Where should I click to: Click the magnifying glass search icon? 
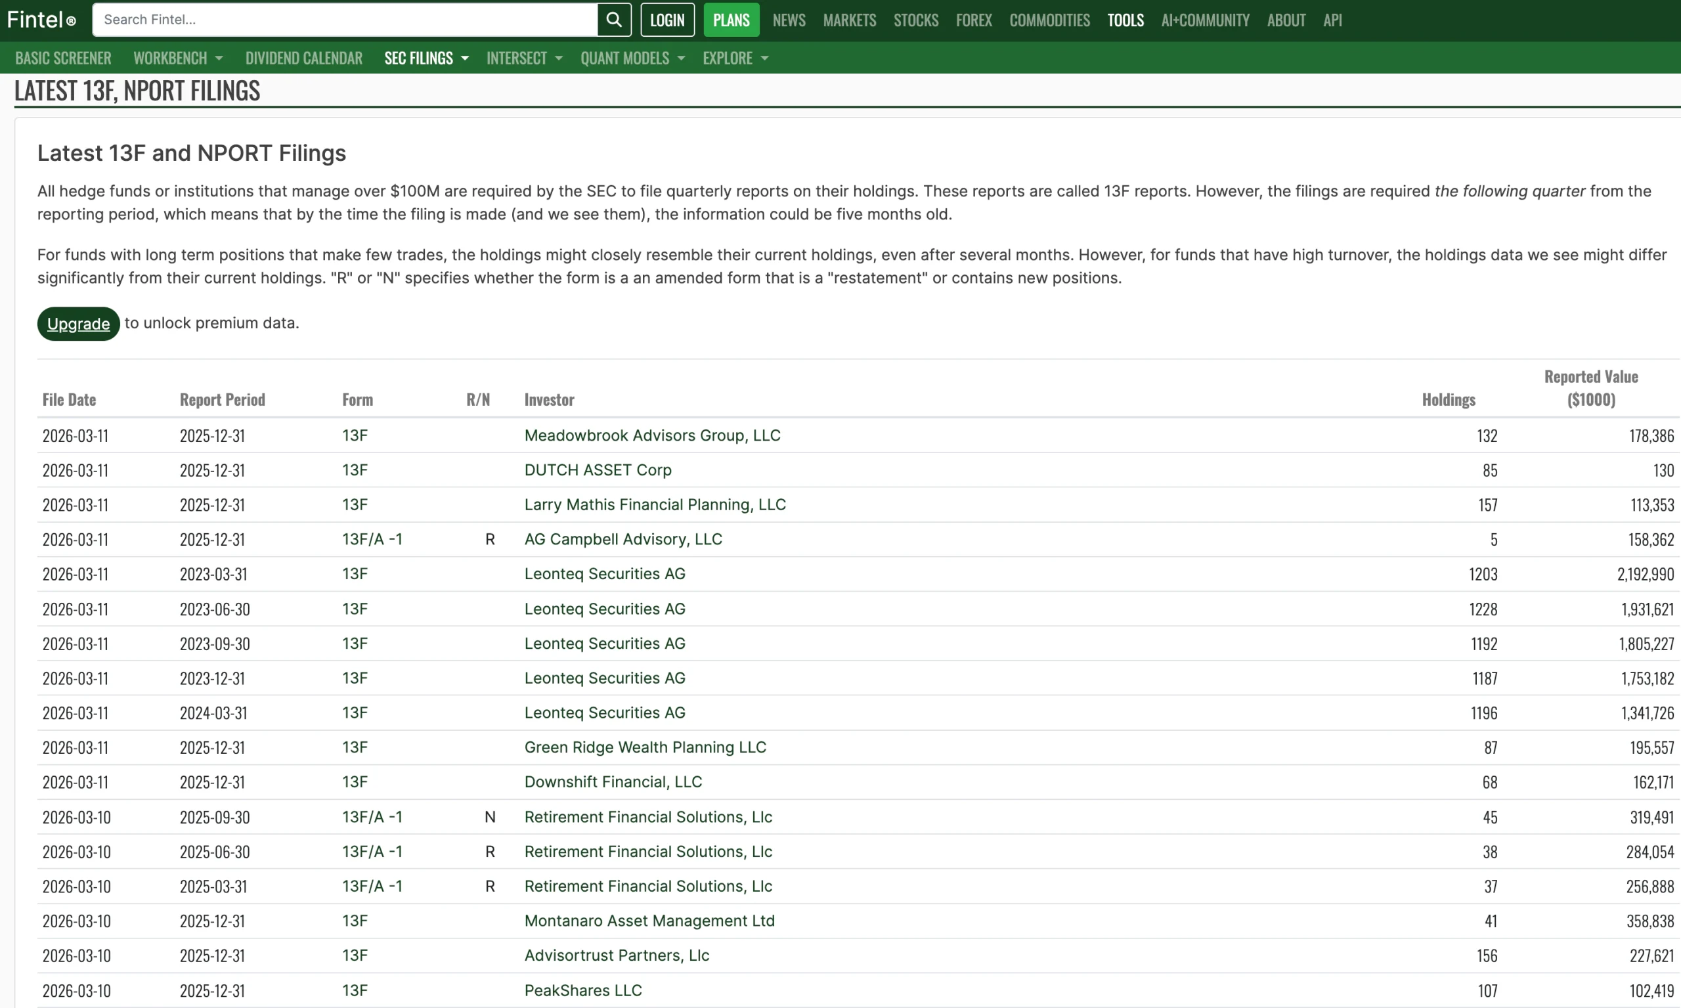[x=613, y=20]
